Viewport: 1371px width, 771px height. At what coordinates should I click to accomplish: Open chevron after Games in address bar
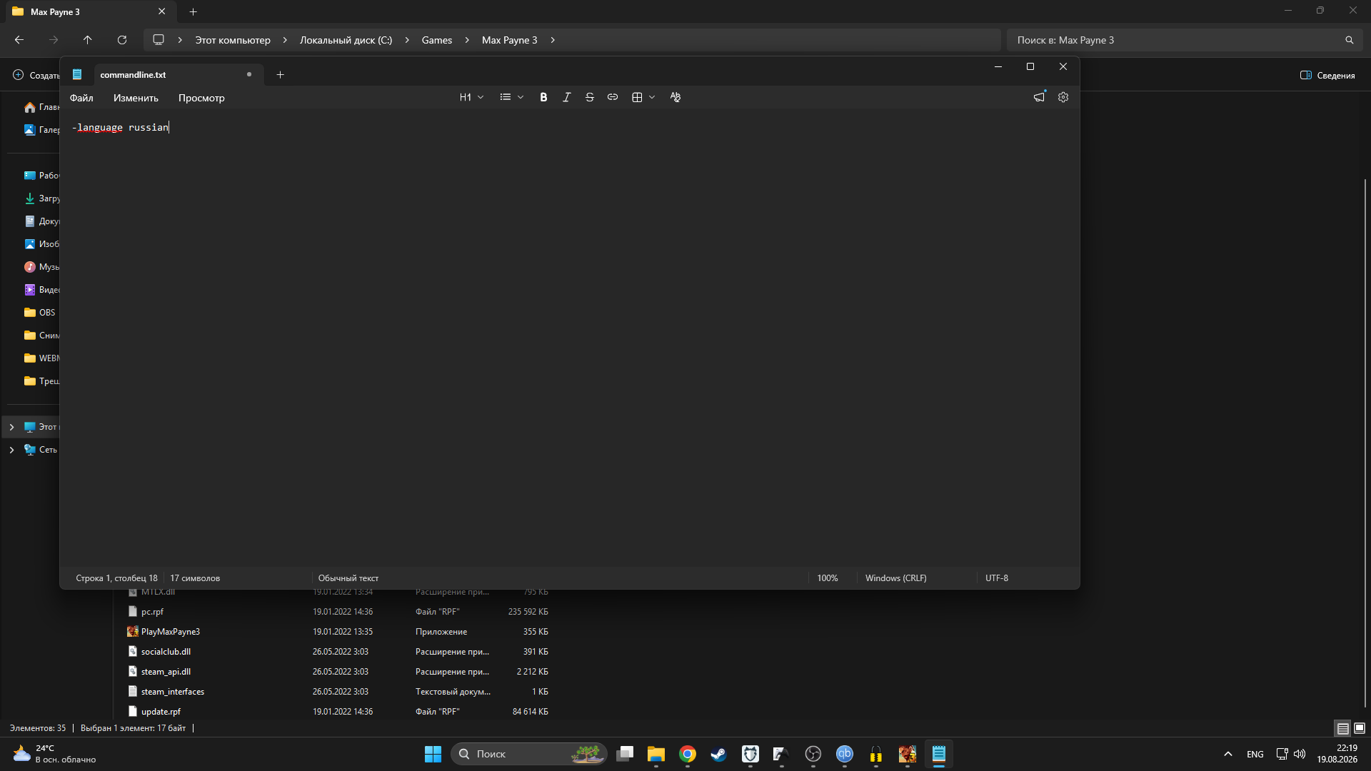point(467,40)
